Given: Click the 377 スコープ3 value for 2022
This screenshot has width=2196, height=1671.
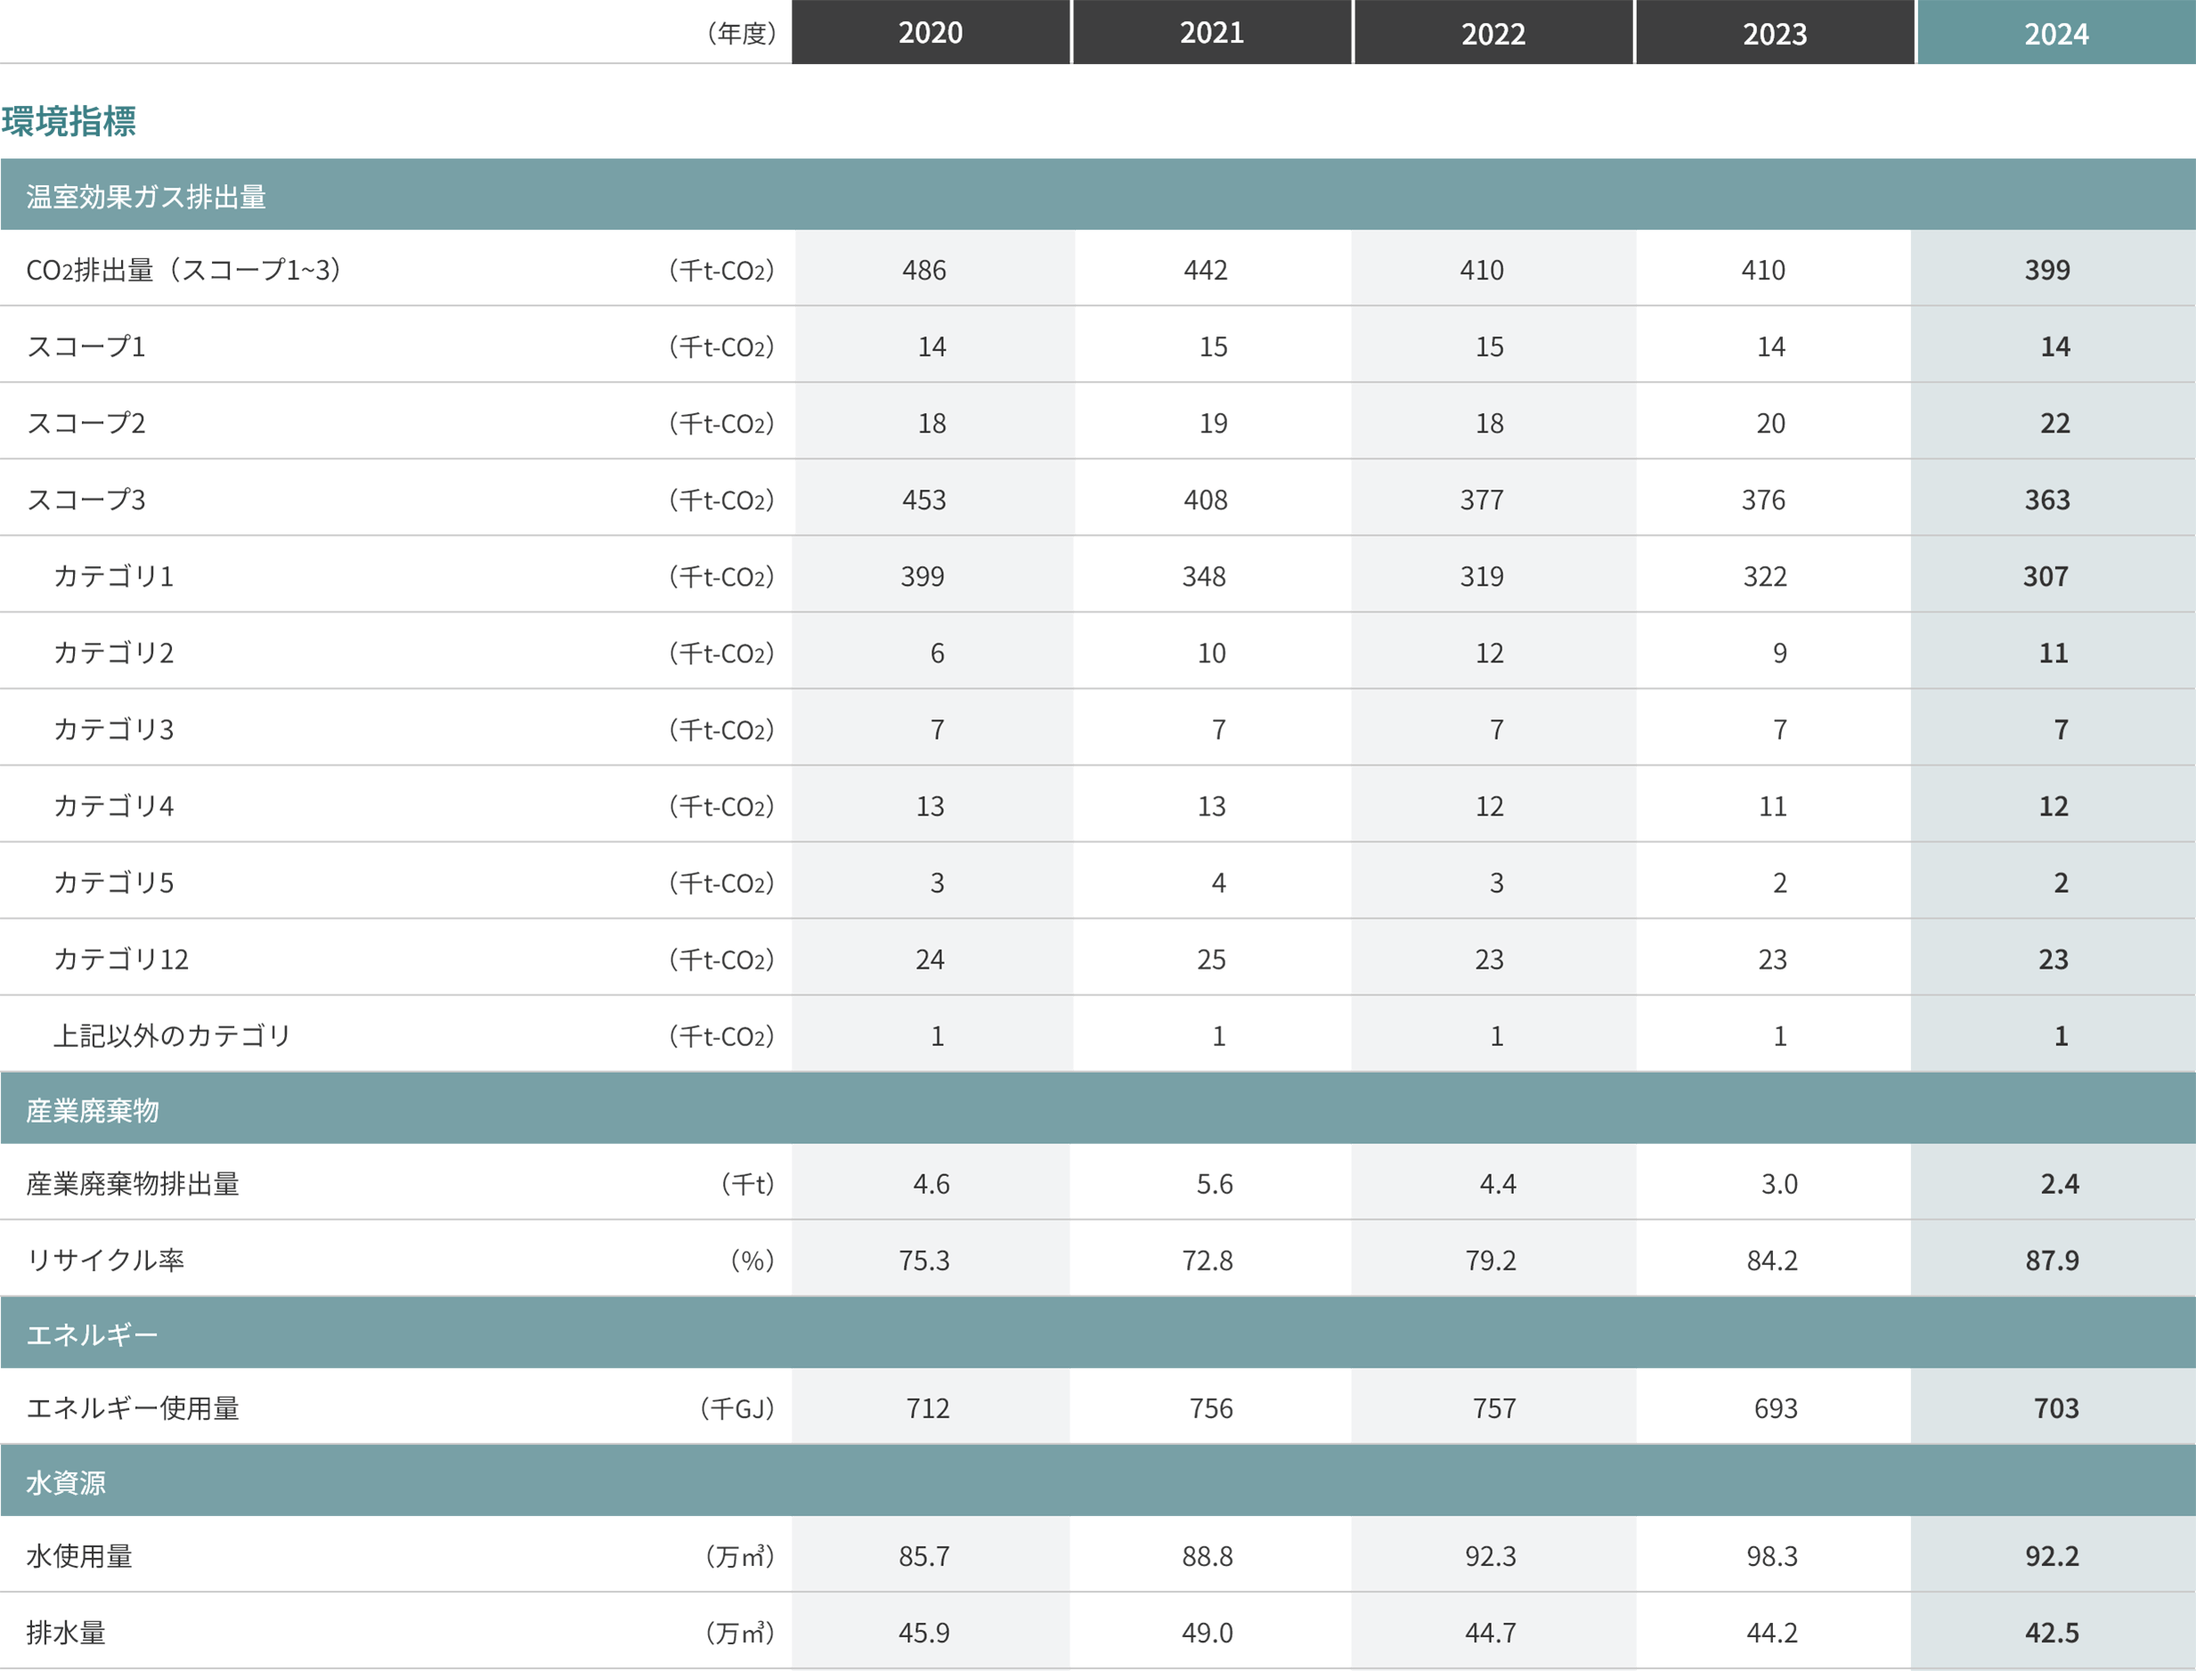Looking at the screenshot, I should (x=1482, y=499).
